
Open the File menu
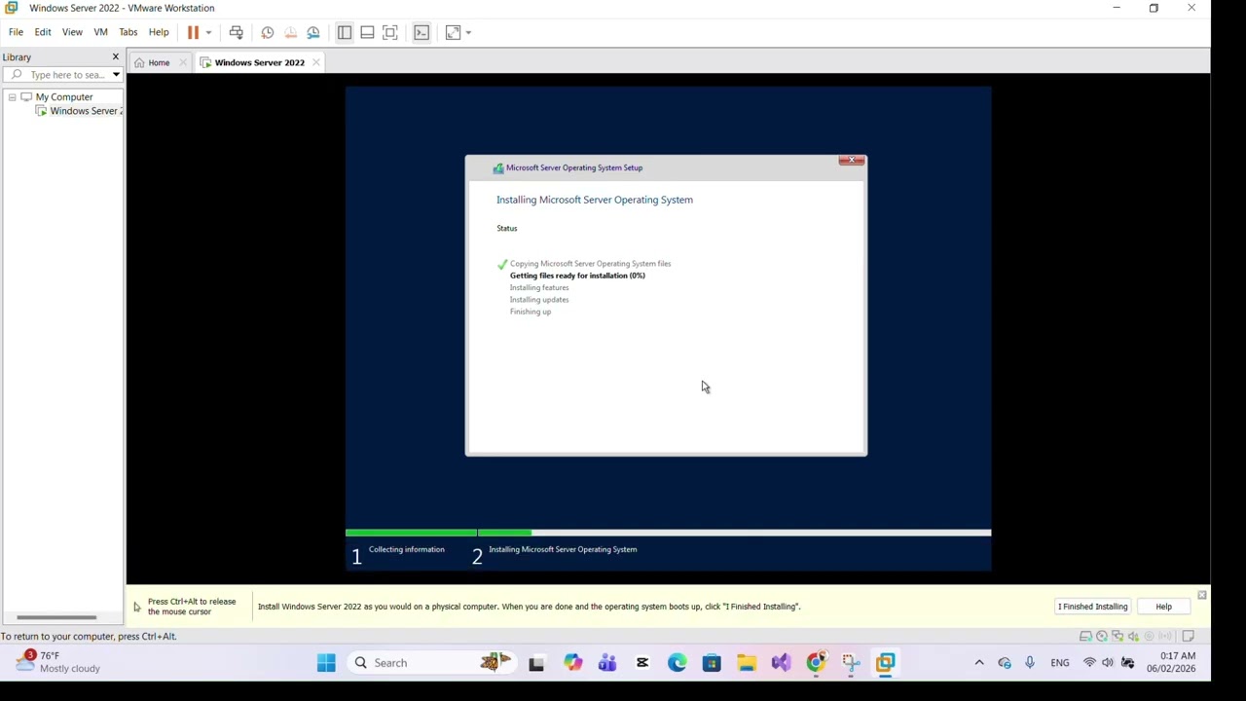tap(16, 32)
